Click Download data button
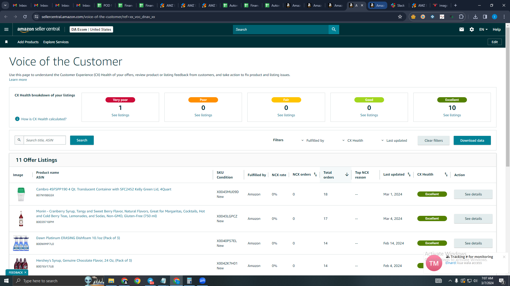Viewport: 510px width, 286px height. point(472,140)
